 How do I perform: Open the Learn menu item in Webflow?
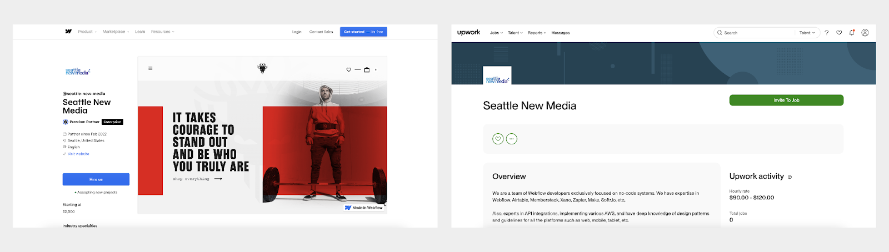pos(140,32)
